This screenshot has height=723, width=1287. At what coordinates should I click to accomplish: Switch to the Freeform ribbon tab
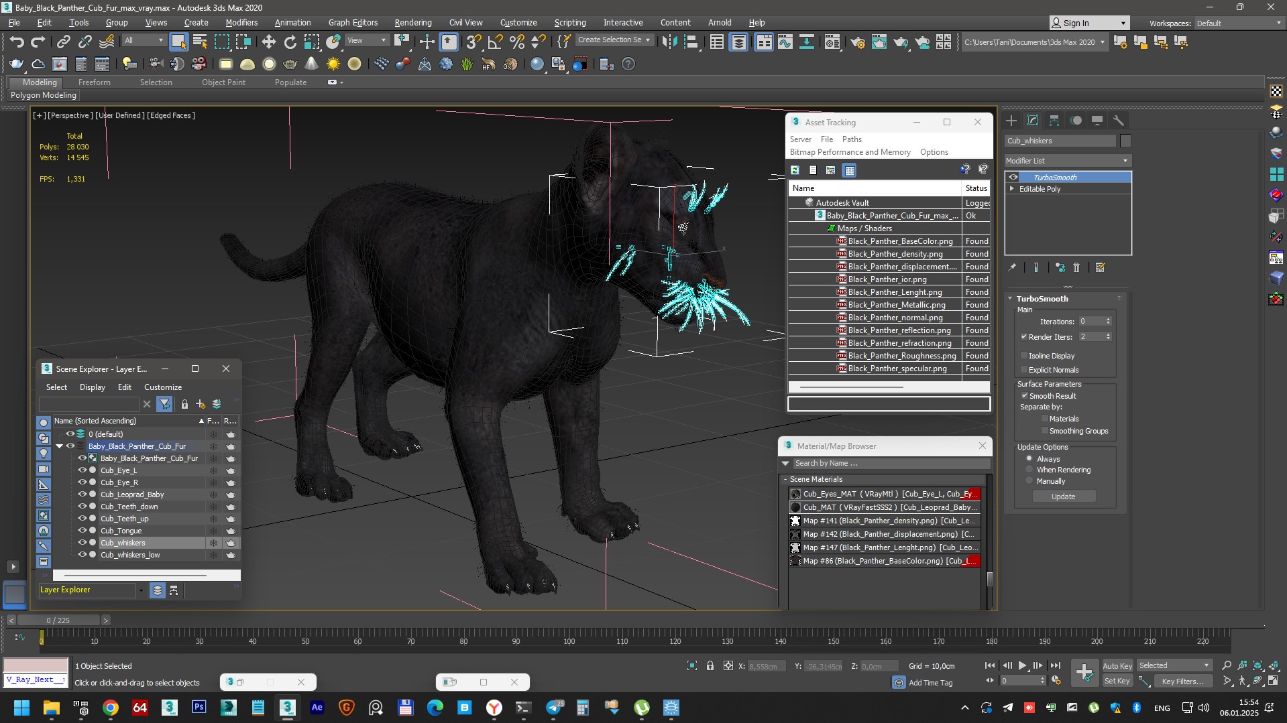pyautogui.click(x=95, y=82)
